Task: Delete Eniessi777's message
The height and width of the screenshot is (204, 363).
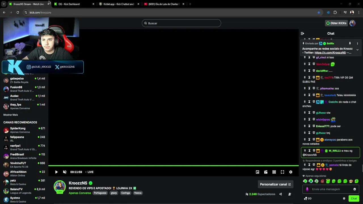Action: tap(305, 126)
